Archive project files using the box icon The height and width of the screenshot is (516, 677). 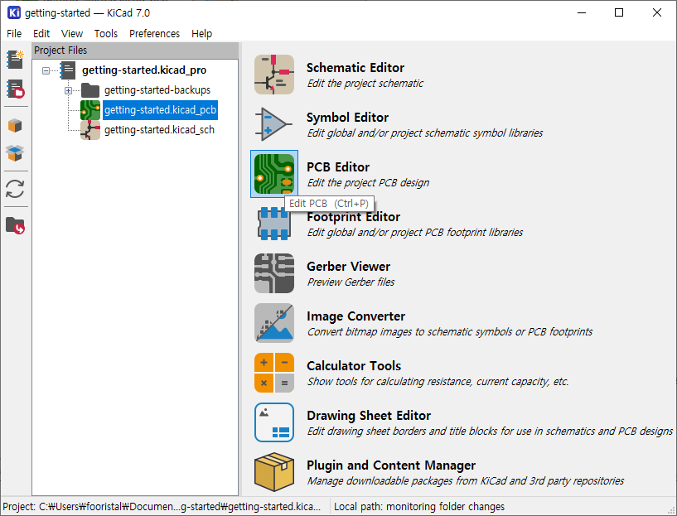pos(15,126)
